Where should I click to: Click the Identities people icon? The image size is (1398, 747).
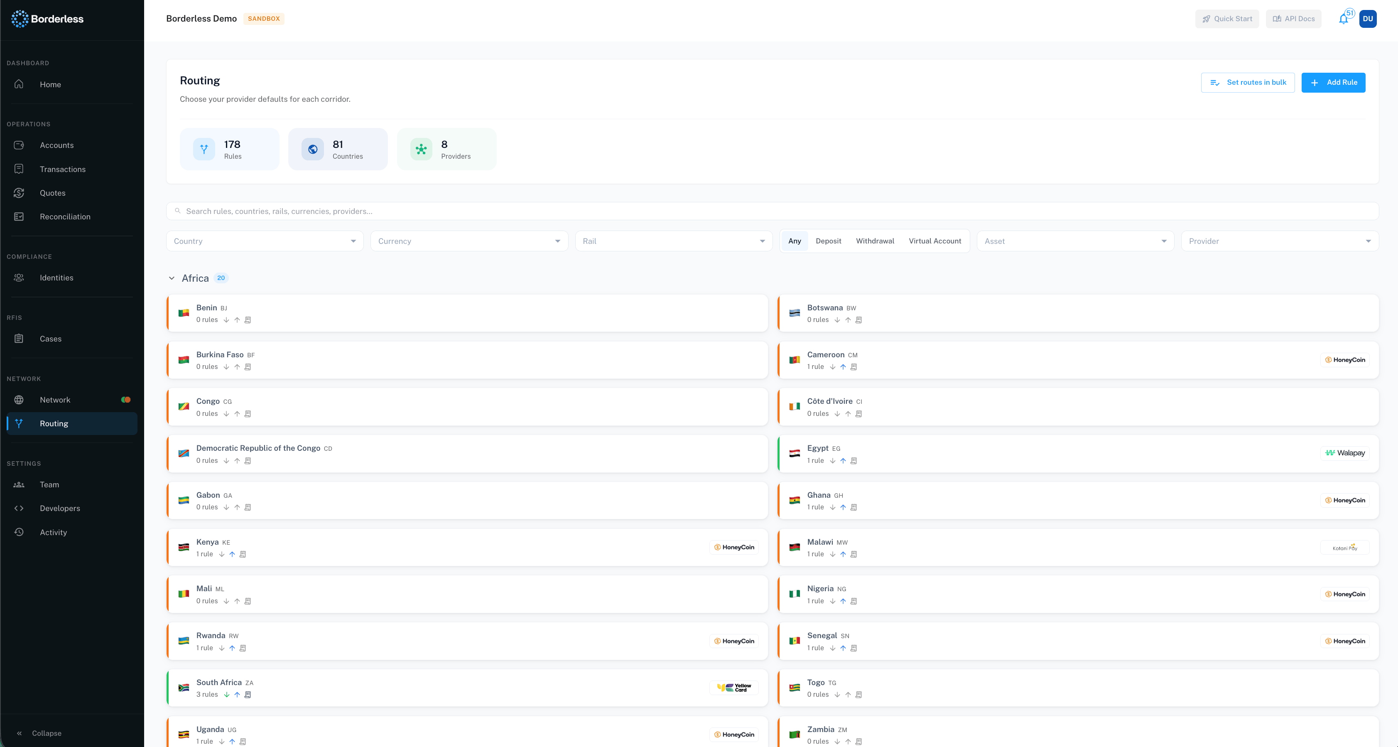pos(19,278)
